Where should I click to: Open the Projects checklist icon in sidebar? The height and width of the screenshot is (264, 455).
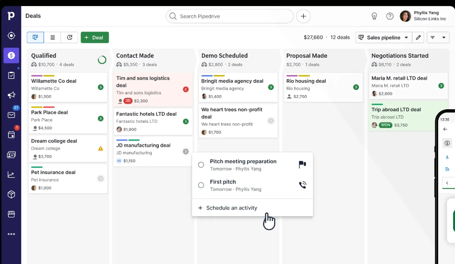pyautogui.click(x=11, y=75)
